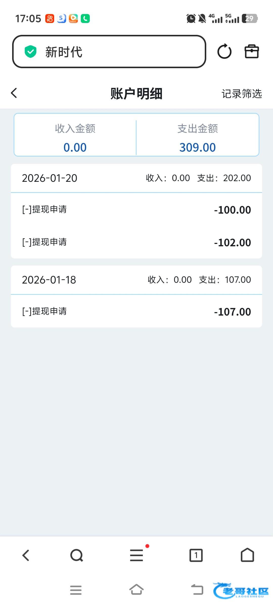Go to browser home page icon
The image size is (273, 606).
tap(247, 555)
